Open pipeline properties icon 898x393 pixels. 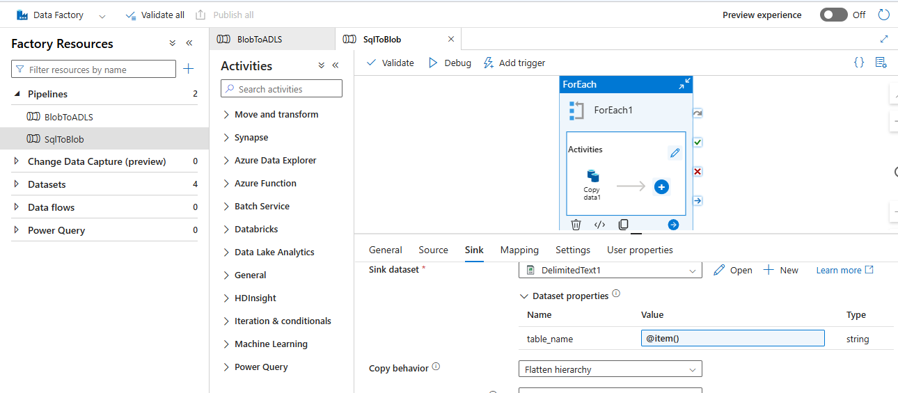click(x=881, y=62)
